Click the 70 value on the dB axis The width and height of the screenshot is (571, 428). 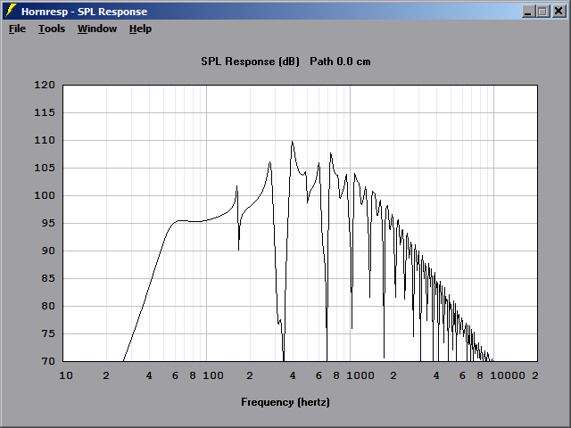coord(48,361)
